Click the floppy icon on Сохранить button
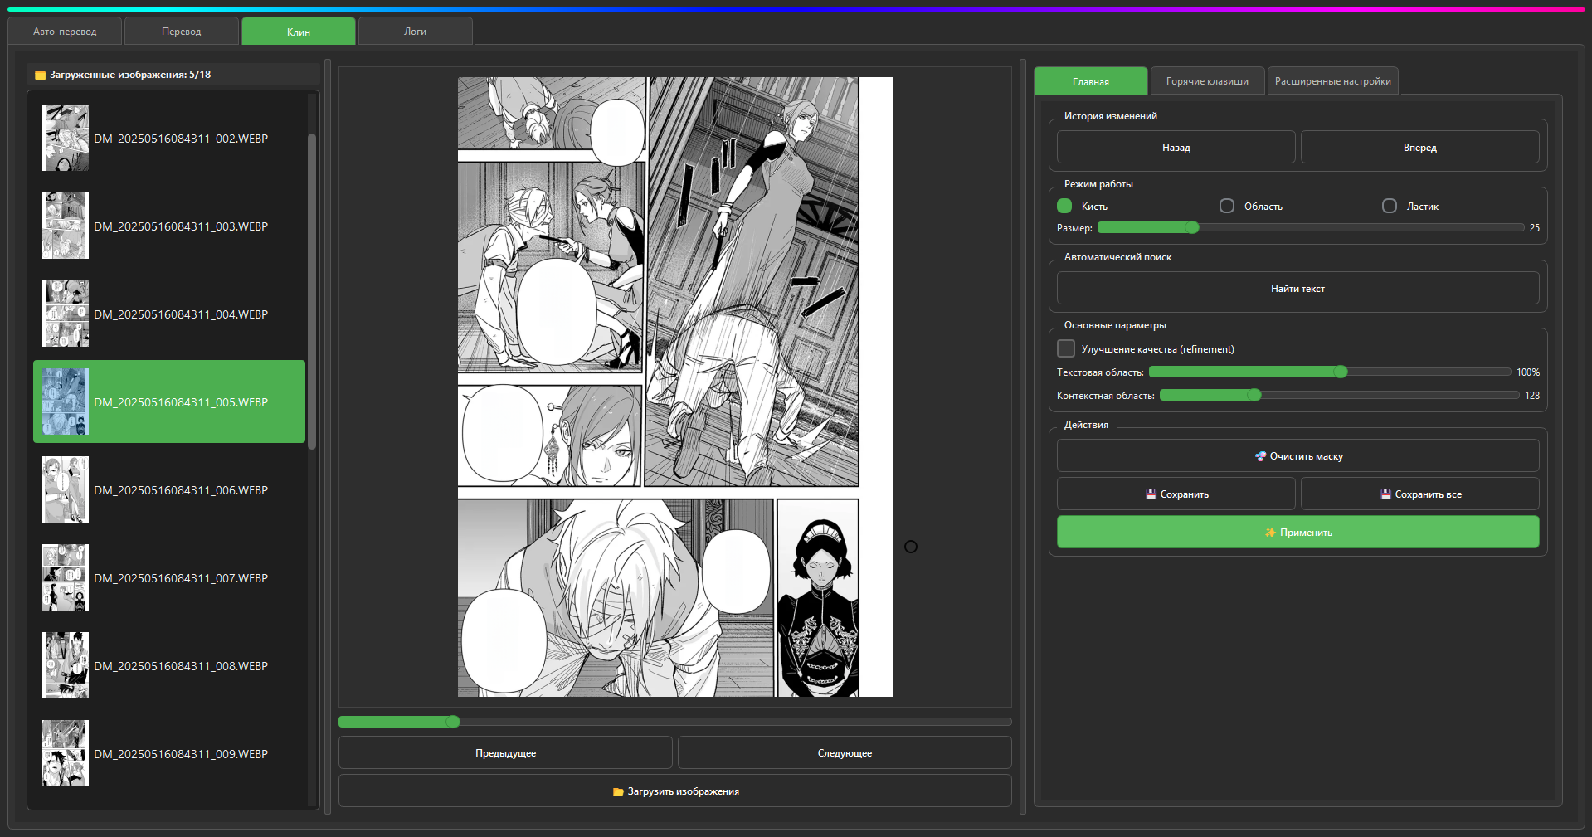This screenshot has width=1592, height=837. 1151,494
